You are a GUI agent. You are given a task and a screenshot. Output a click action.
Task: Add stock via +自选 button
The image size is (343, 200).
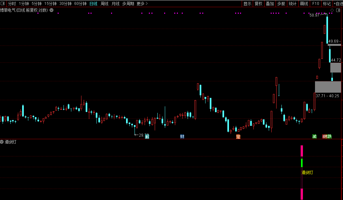338,4
